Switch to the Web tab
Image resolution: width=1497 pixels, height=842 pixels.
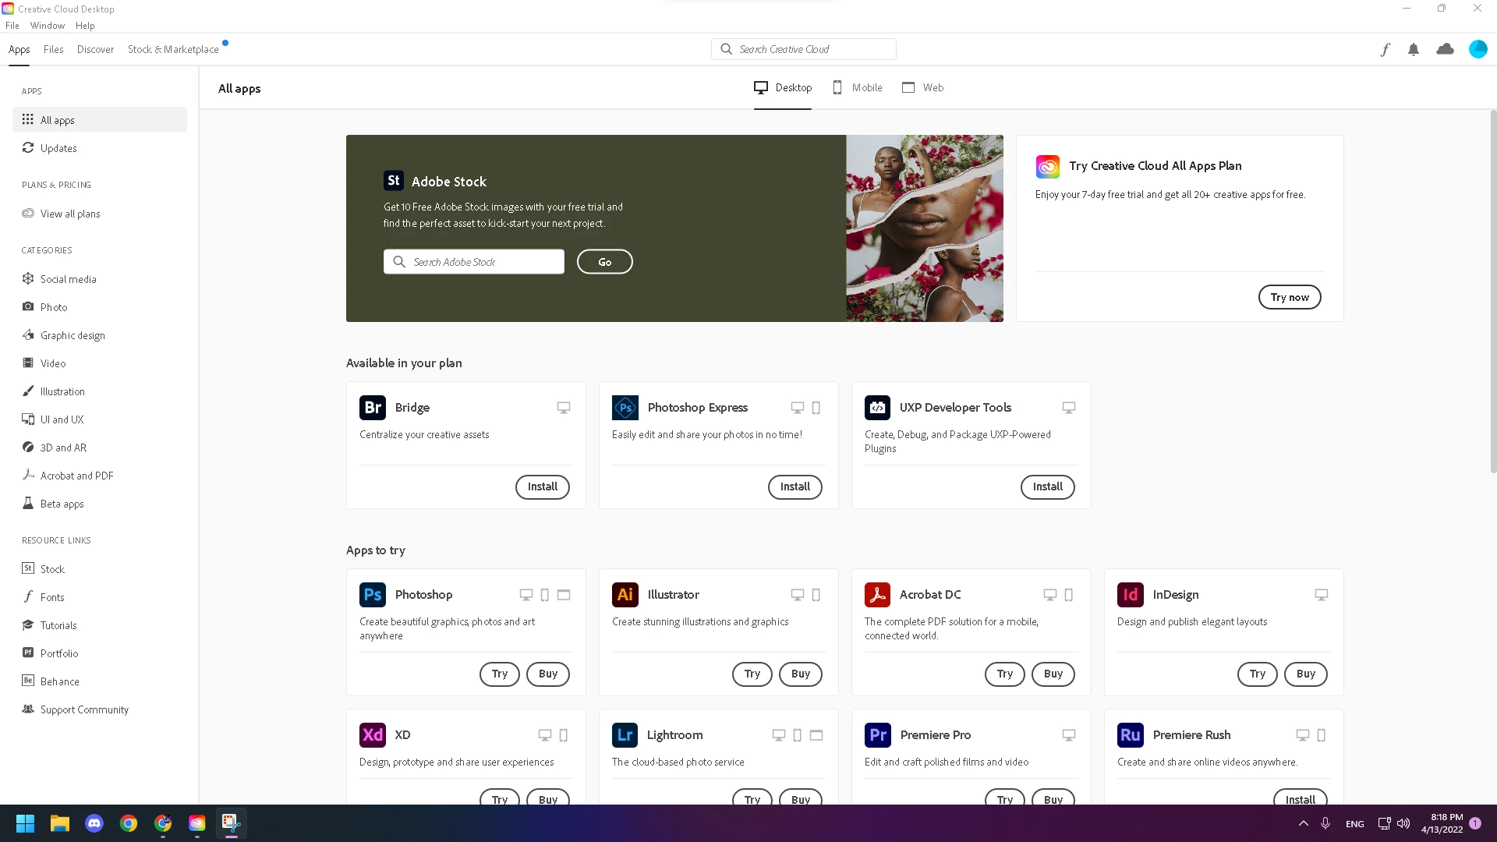point(923,87)
